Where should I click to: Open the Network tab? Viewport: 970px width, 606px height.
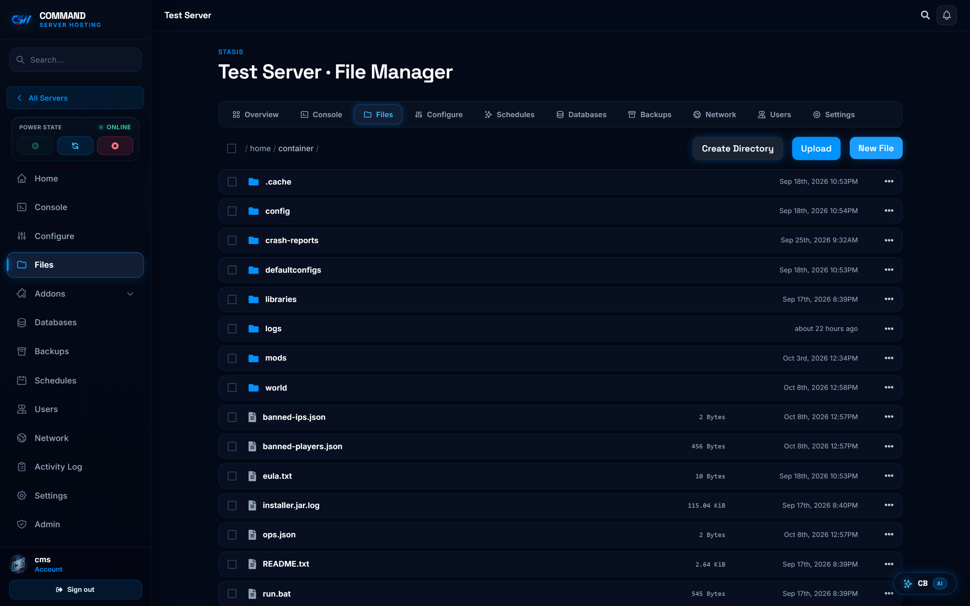714,114
